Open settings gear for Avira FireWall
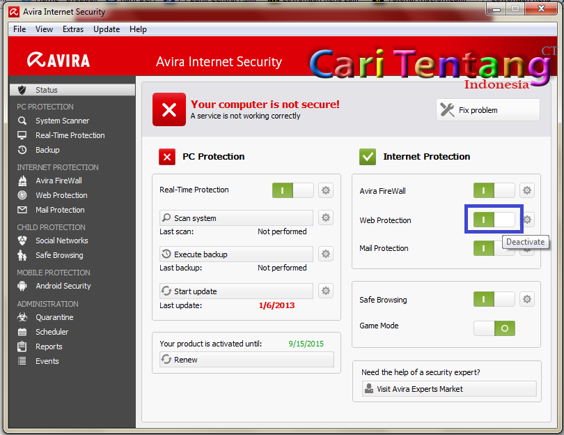This screenshot has width=564, height=435. [527, 190]
